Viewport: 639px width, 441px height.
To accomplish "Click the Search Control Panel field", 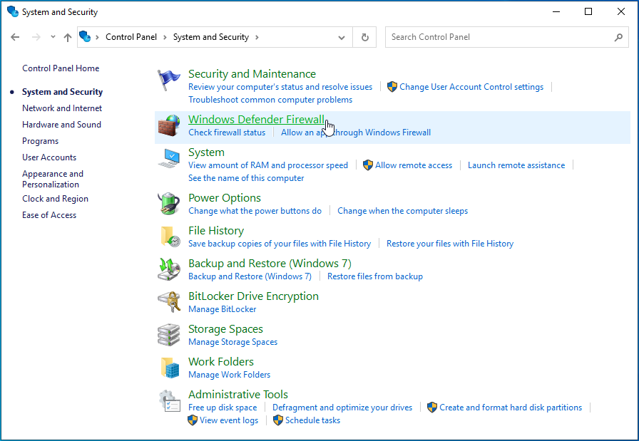I will [499, 37].
